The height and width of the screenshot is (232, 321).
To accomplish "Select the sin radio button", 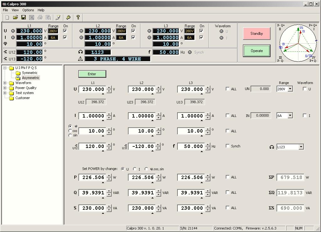I will 70,135.
